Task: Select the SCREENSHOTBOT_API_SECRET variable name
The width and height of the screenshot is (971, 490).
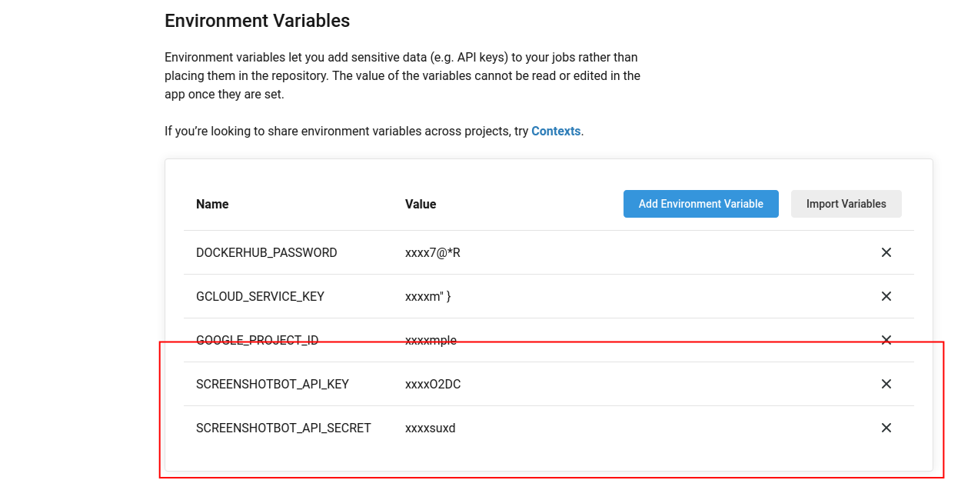Action: (284, 428)
